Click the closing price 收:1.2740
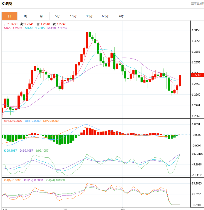This screenshot has height=210, width=204. (59, 24)
